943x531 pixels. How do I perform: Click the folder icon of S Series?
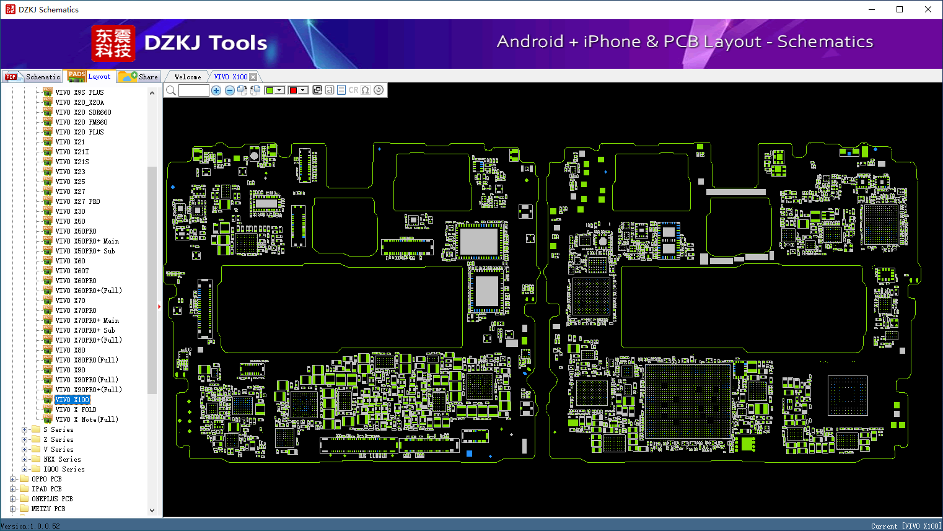36,429
